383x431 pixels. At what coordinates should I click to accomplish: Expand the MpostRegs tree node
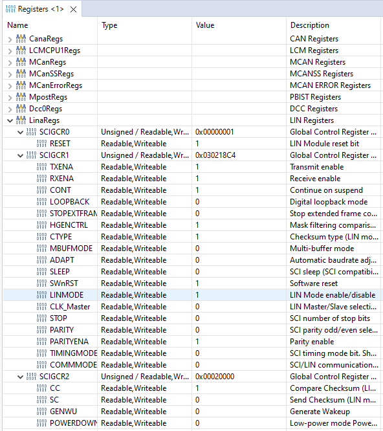pyautogui.click(x=10, y=97)
